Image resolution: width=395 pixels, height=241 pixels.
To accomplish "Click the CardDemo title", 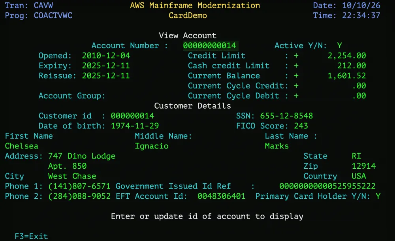I will 188,15.
